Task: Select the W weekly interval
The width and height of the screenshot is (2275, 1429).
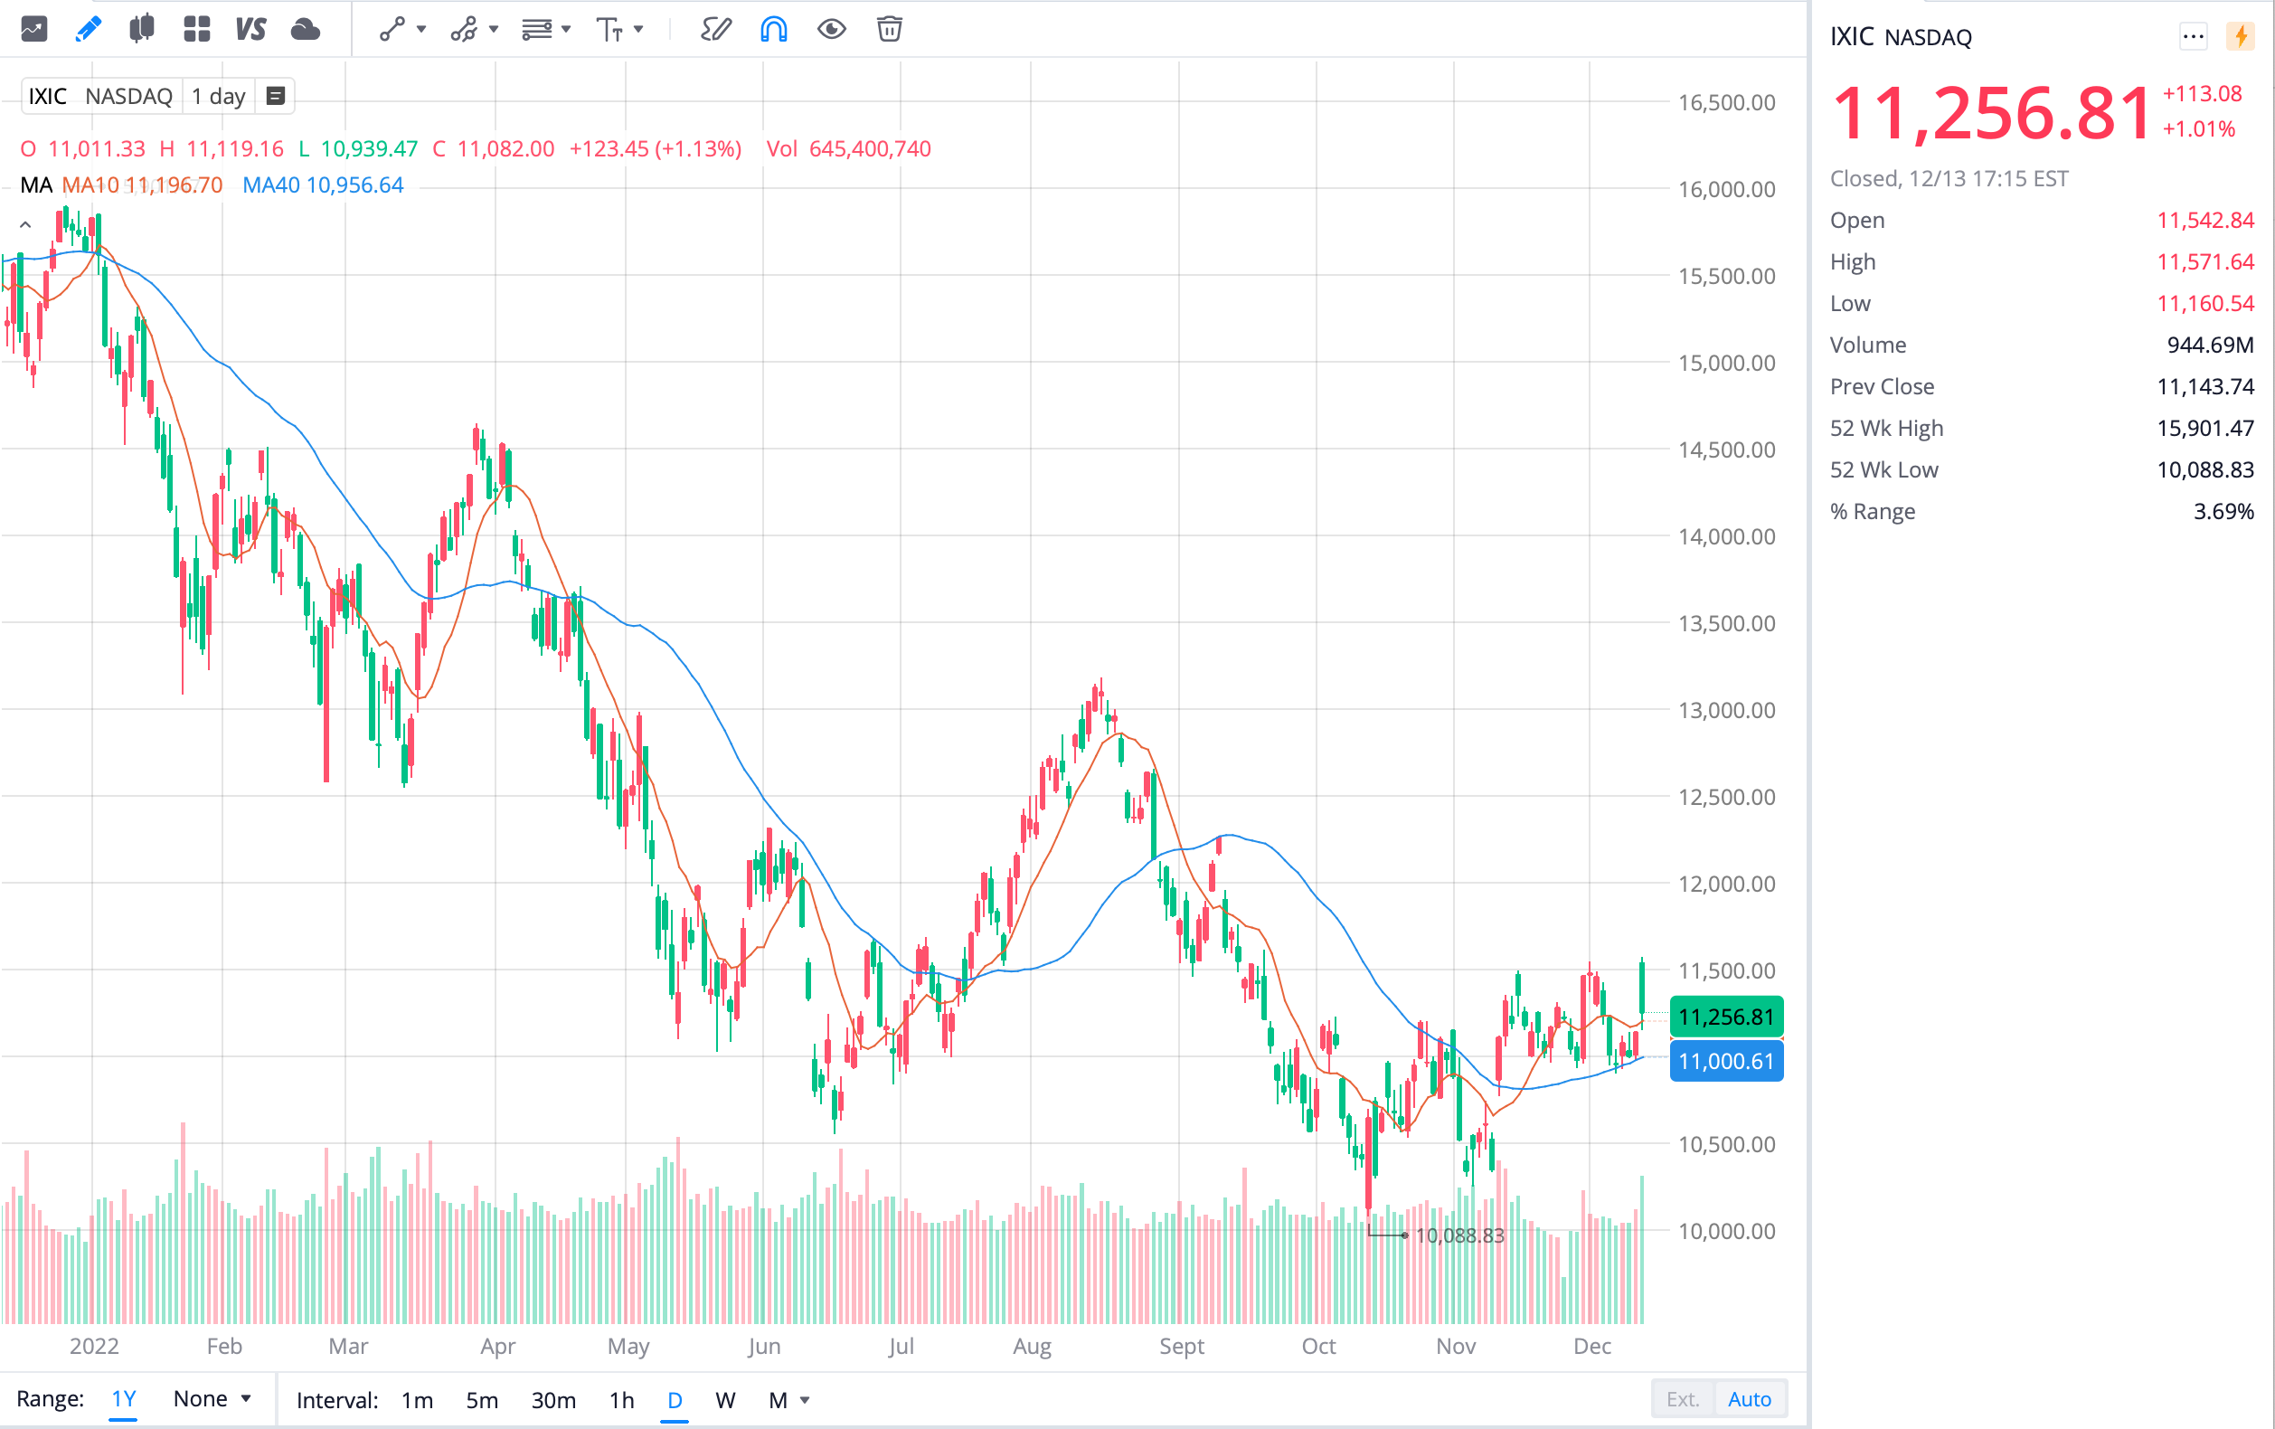Action: click(x=724, y=1400)
